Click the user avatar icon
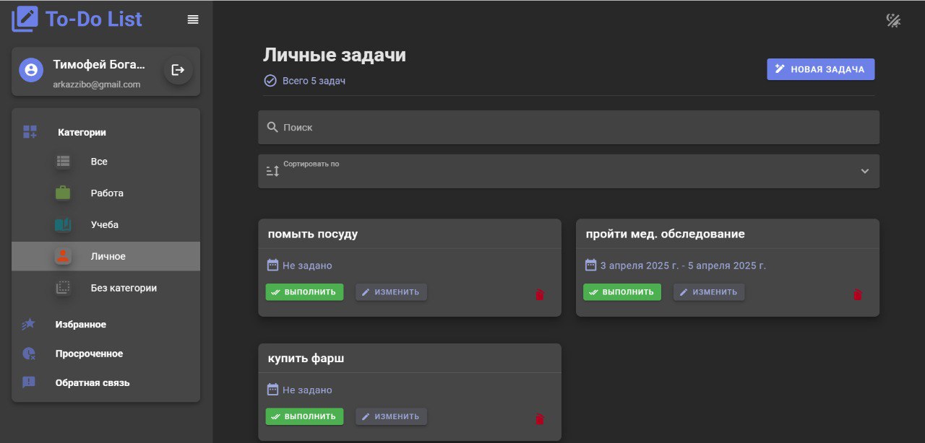Viewport: 925px width, 443px height. pyautogui.click(x=31, y=70)
